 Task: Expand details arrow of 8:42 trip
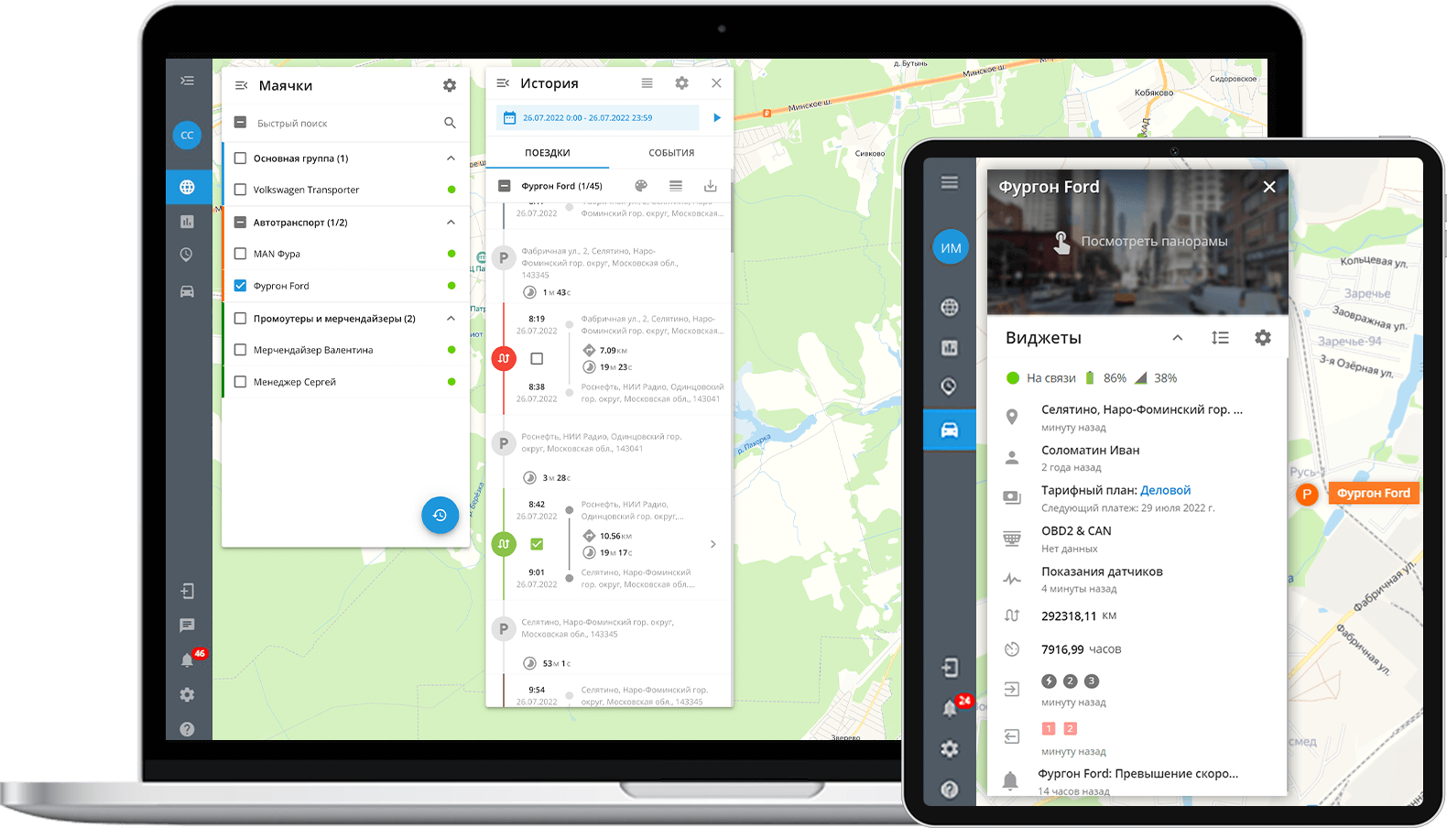coord(713,544)
